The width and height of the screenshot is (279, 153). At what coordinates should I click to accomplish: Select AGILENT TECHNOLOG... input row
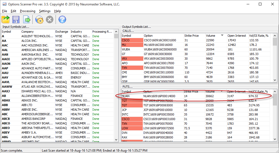point(57,36)
